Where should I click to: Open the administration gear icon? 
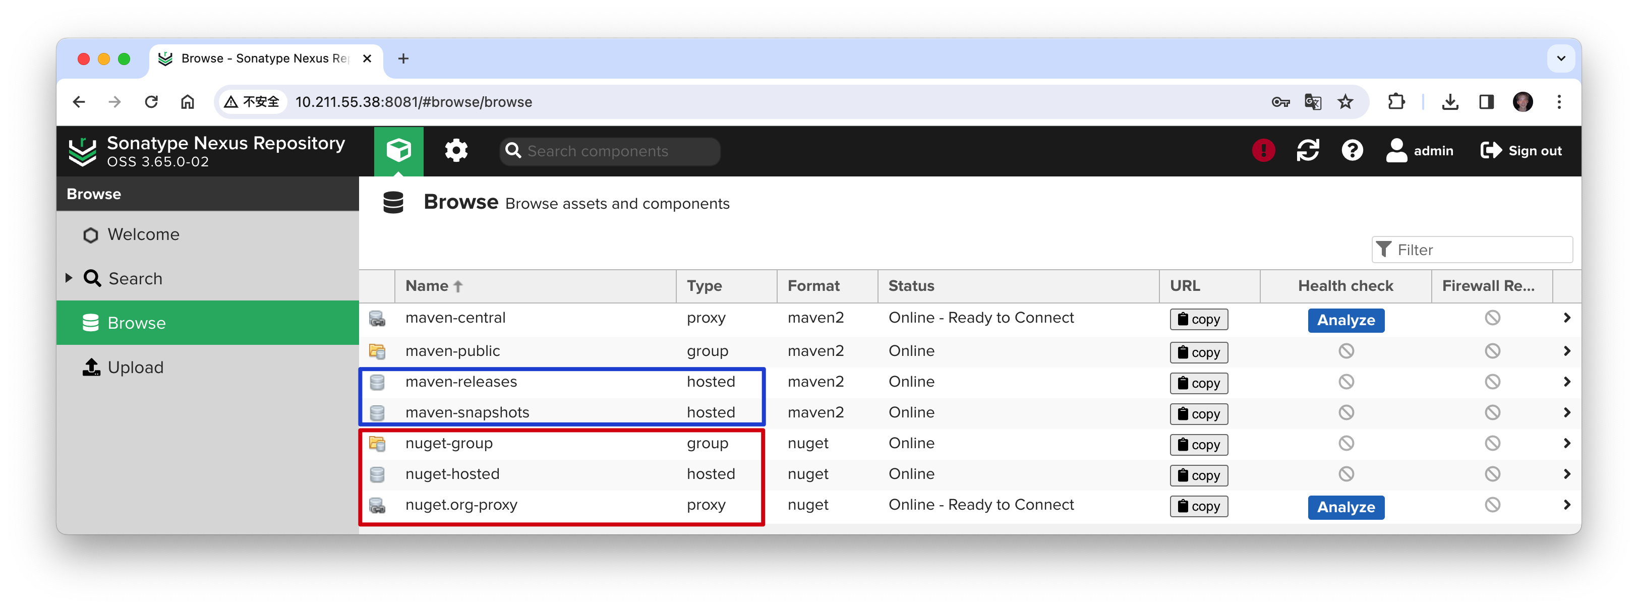[x=456, y=151]
